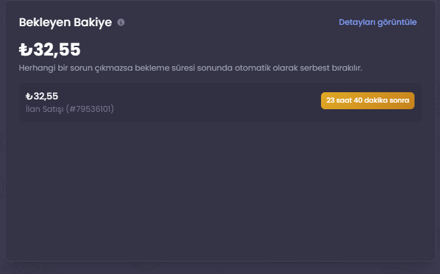Click the Herhangi bir sorun description sentence
440x274 pixels.
pos(190,68)
